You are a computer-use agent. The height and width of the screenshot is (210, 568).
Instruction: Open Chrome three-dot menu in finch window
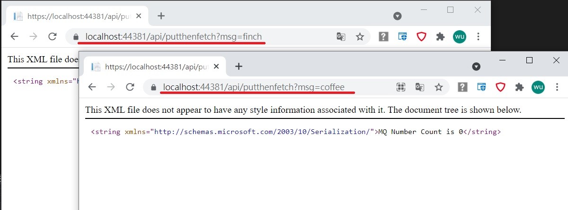pyautogui.click(x=478, y=36)
